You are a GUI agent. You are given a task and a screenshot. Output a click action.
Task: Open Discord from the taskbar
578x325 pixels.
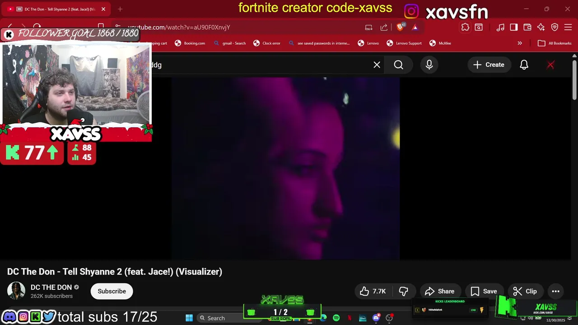(376, 318)
